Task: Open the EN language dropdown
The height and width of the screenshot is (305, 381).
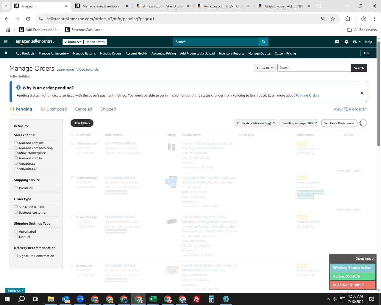Action: 357,42
